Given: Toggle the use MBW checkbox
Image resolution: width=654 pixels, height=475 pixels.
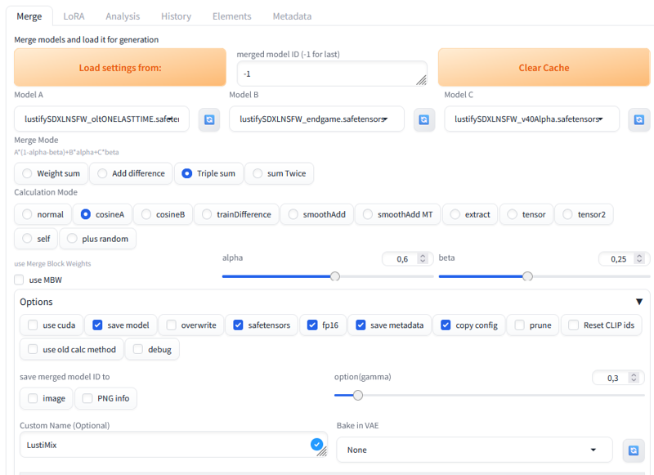Looking at the screenshot, I should click(20, 280).
